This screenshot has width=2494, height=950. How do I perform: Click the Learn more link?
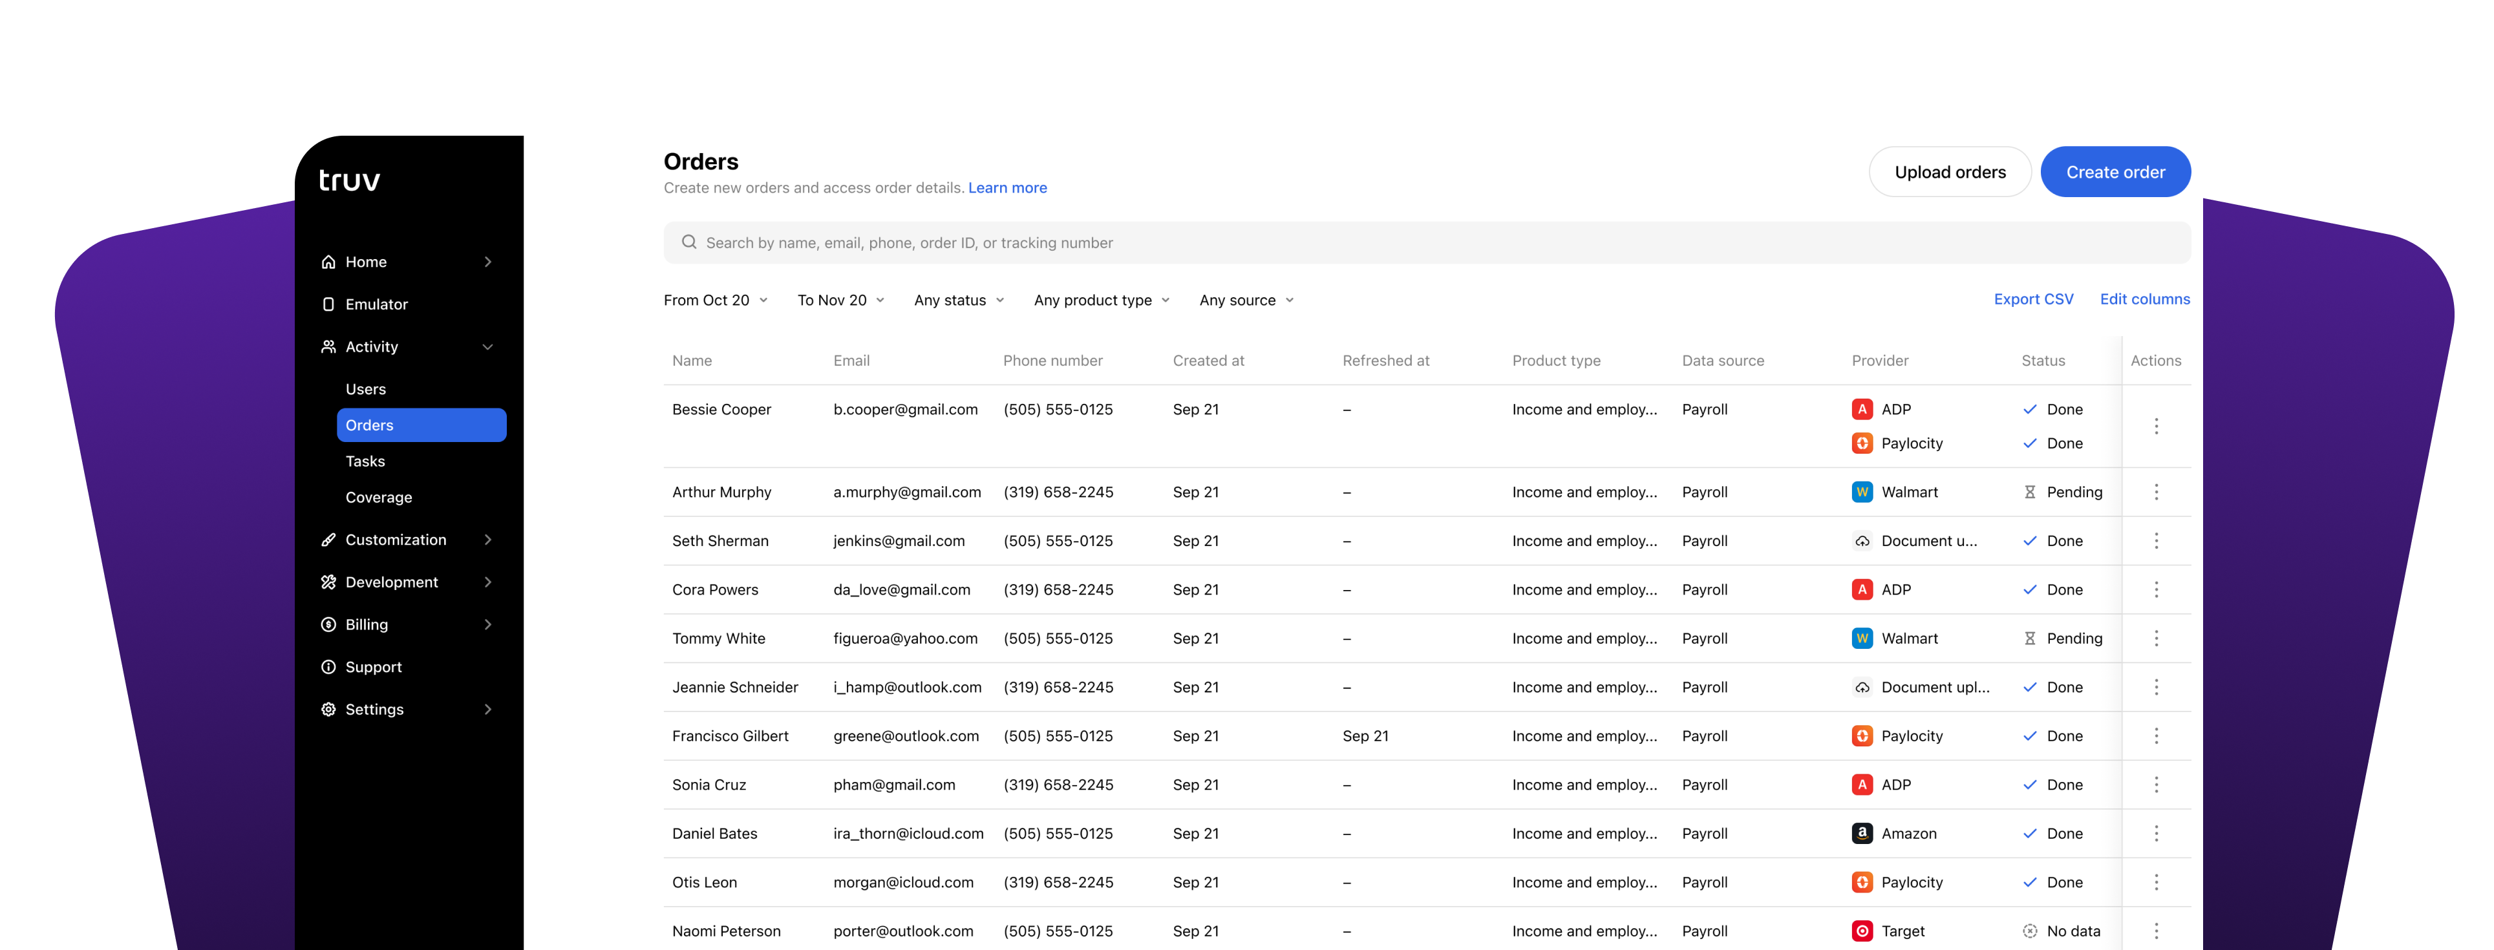pyautogui.click(x=1007, y=187)
